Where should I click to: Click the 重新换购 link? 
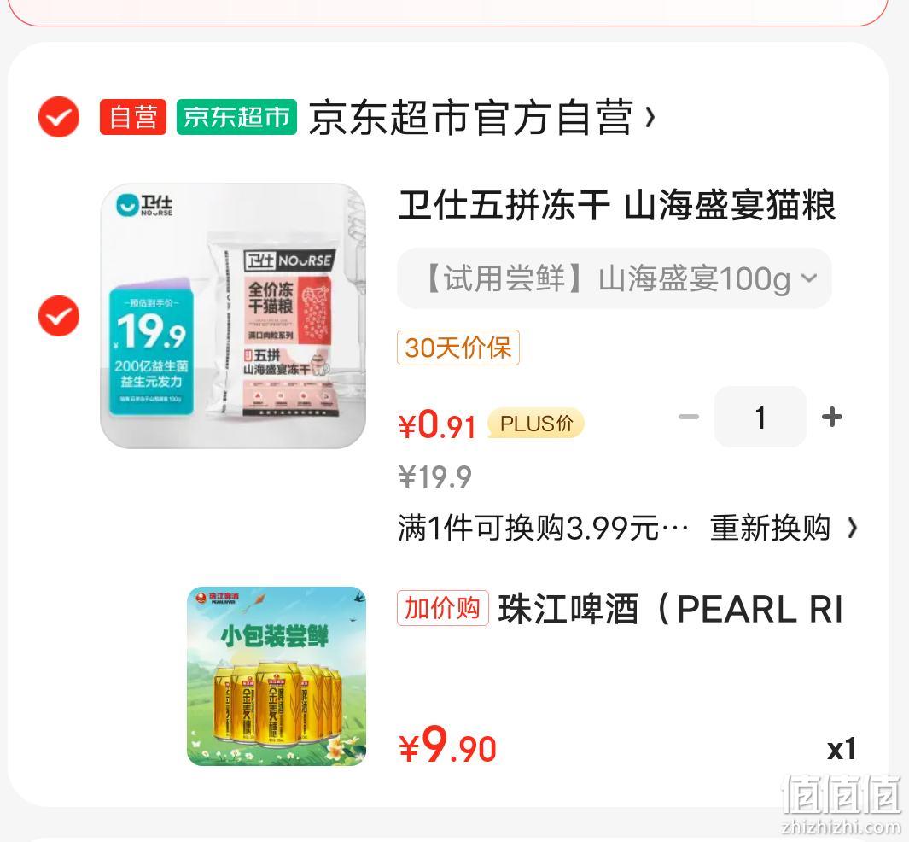click(x=771, y=528)
